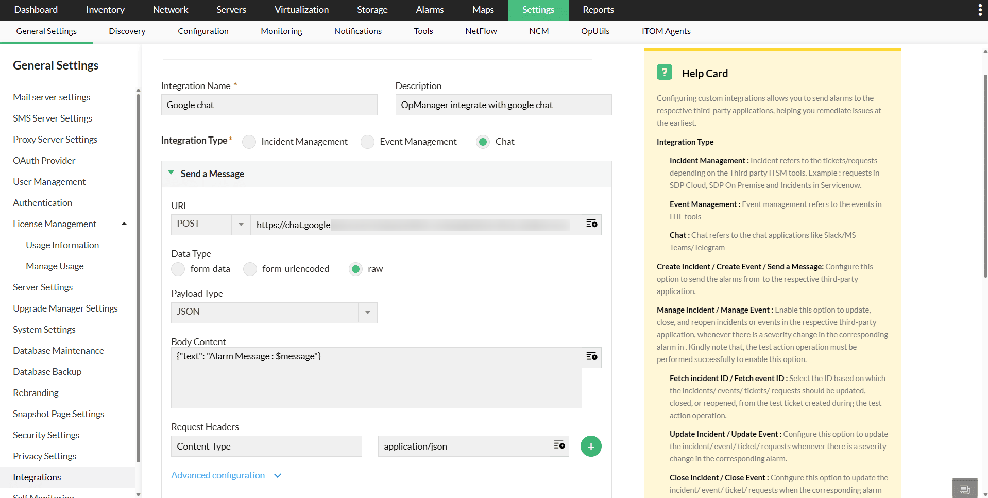Open the Maps tab
Screen dimensions: 988x498
coord(483,10)
